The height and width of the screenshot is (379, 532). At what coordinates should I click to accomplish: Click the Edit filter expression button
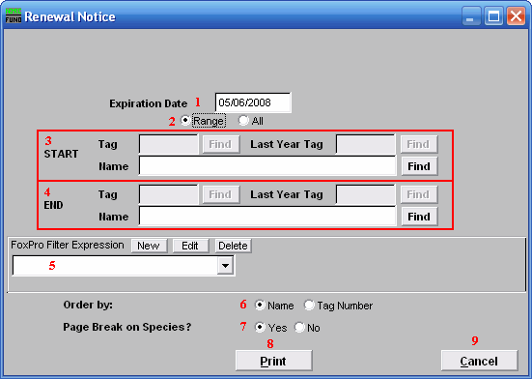pos(190,246)
